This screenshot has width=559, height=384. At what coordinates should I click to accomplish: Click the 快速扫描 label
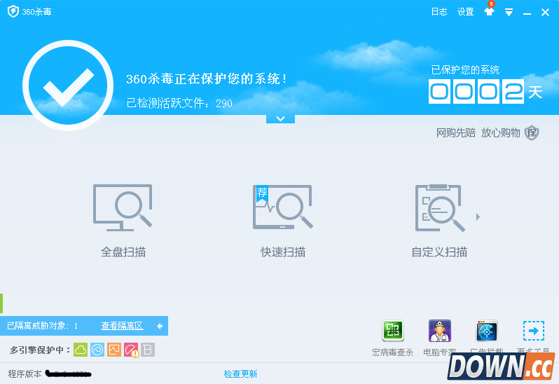[283, 252]
